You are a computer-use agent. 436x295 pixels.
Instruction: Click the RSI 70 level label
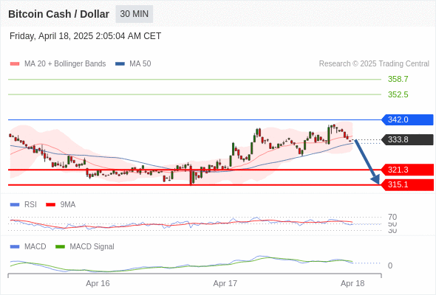tap(392, 217)
